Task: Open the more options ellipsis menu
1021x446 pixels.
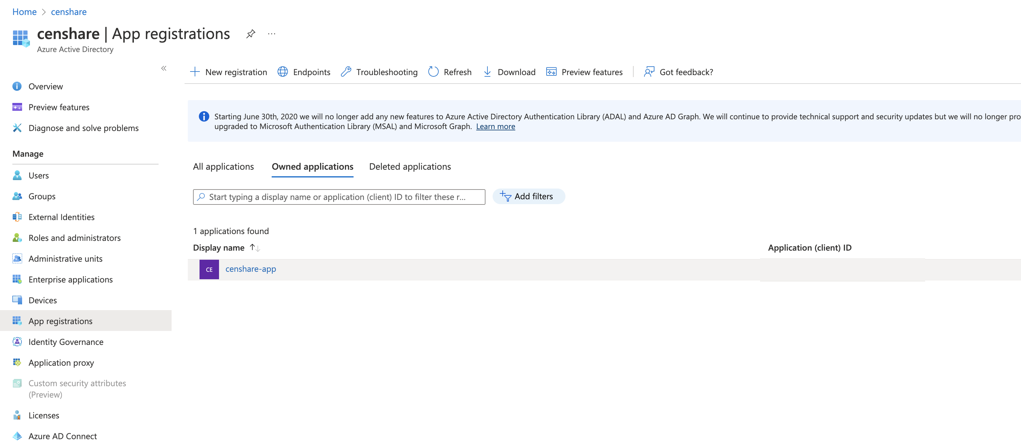Action: click(x=272, y=34)
